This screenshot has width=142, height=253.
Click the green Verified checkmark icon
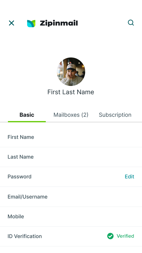click(110, 236)
